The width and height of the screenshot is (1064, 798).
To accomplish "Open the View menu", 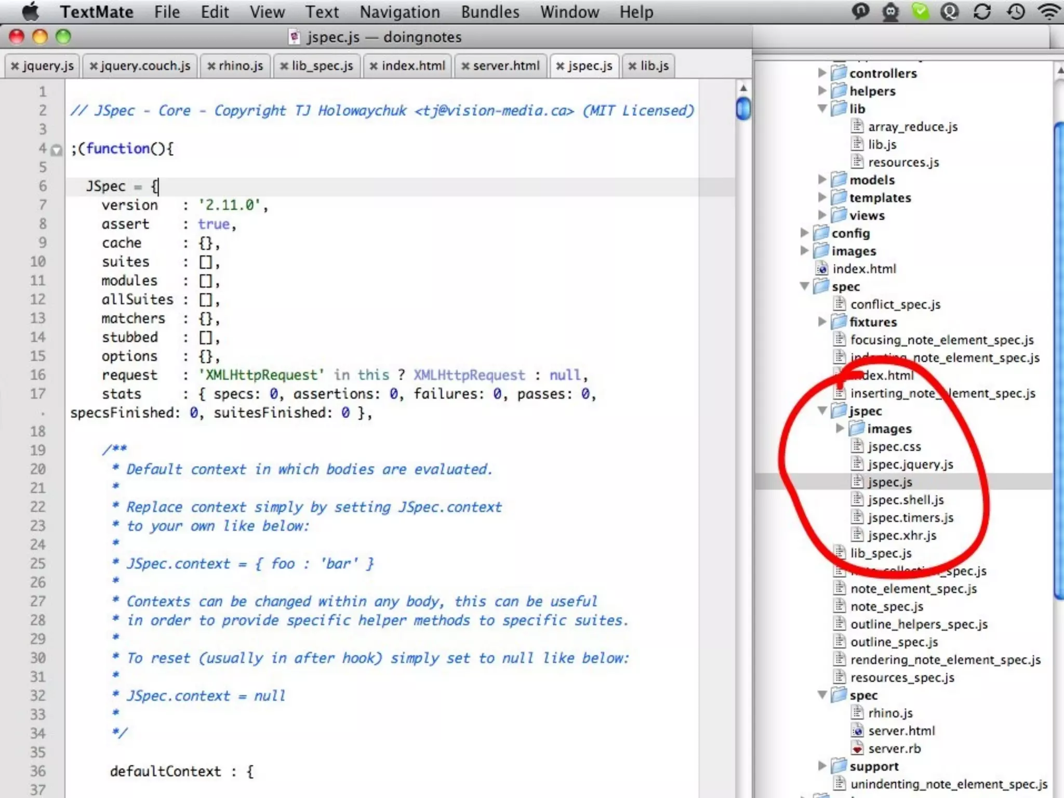I will [x=267, y=11].
